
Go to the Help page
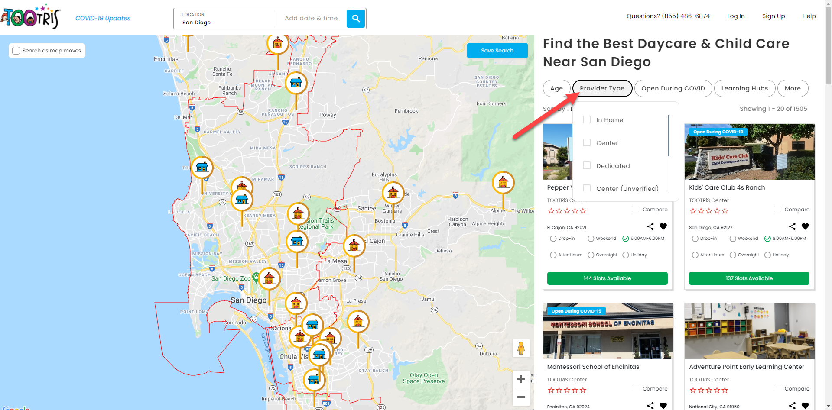point(809,16)
